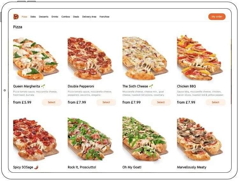Open the Combos section
Image resolution: width=239 pixels, height=181 pixels.
pos(66,17)
